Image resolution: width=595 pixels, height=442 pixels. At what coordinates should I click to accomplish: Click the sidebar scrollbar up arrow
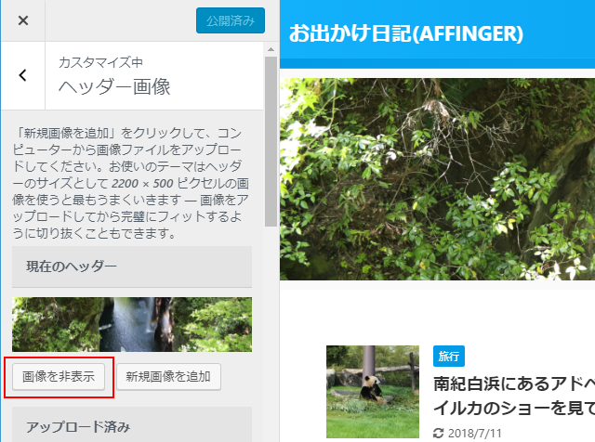click(x=271, y=49)
